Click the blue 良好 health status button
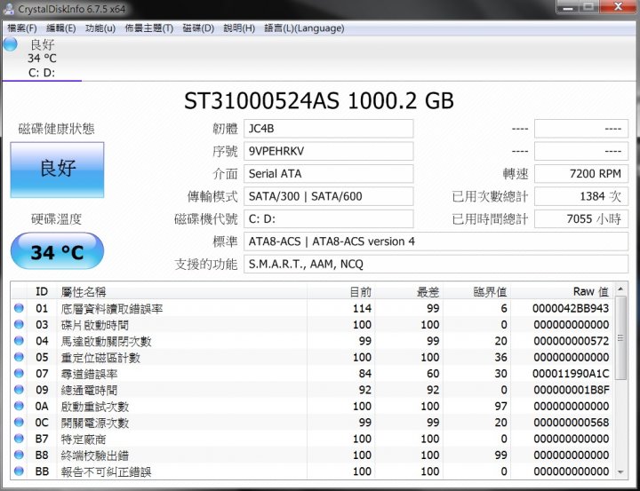 [57, 170]
